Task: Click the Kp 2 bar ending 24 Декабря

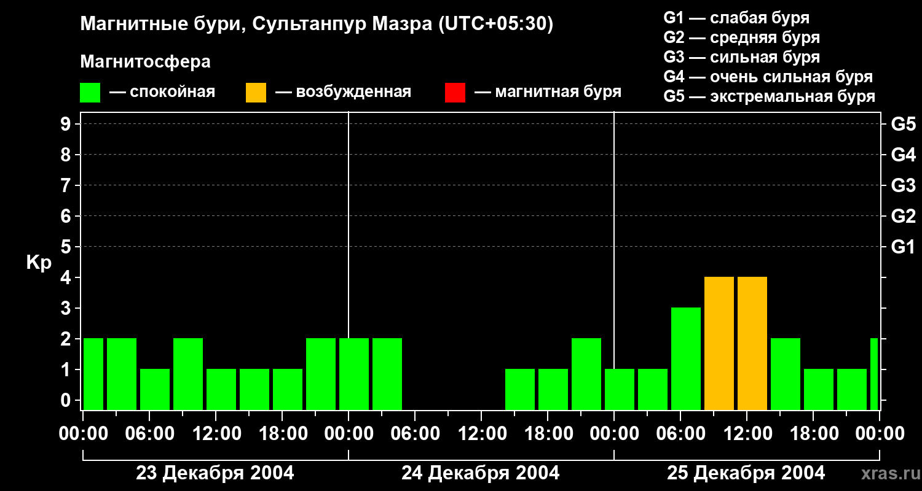Action: click(x=586, y=374)
